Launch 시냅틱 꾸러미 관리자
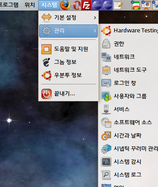 (129, 149)
